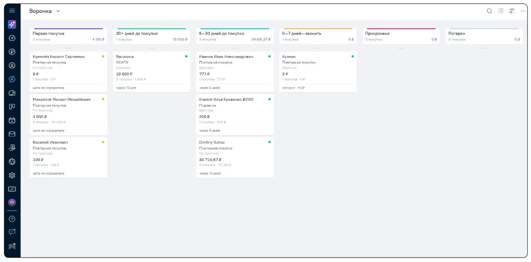Open the user avatar in the sidebar
The width and height of the screenshot is (531, 262).
[12, 202]
